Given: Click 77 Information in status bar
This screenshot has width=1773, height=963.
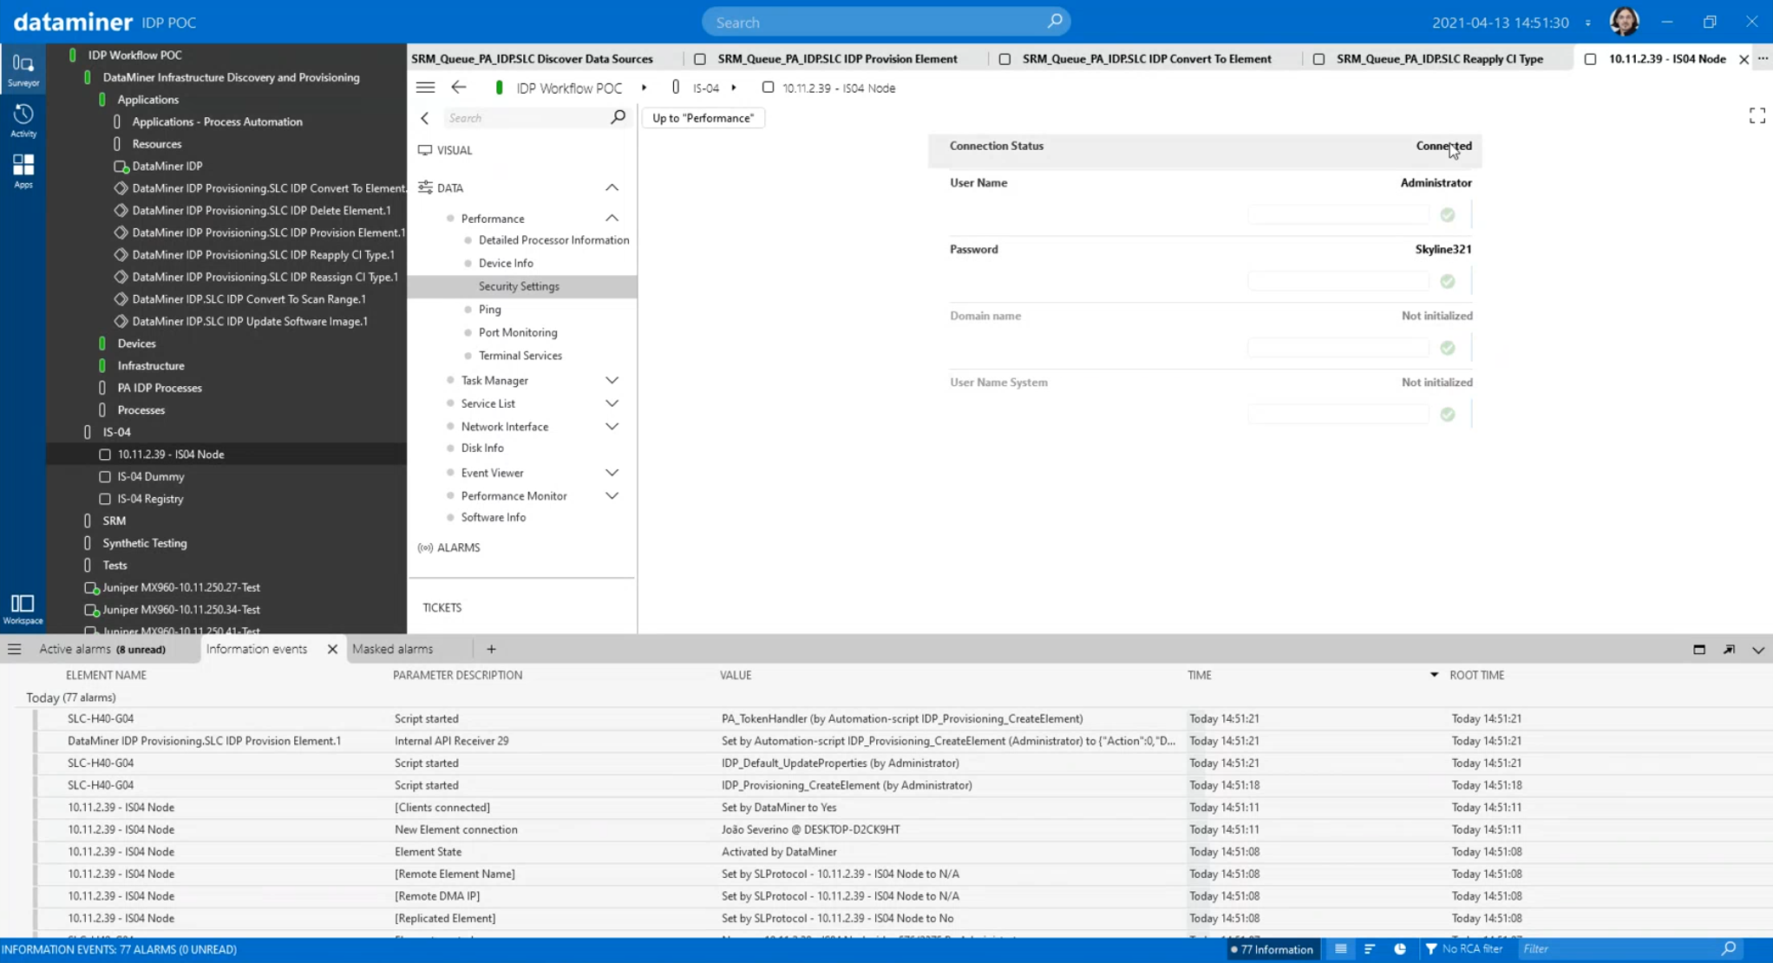Looking at the screenshot, I should 1272,949.
